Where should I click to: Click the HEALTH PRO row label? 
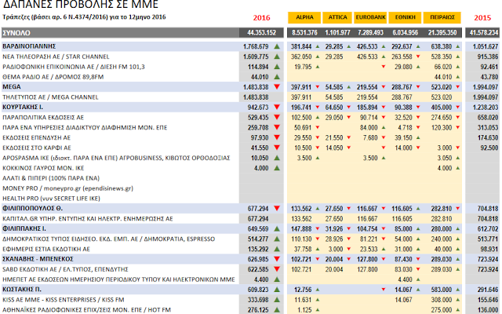coord(51,199)
